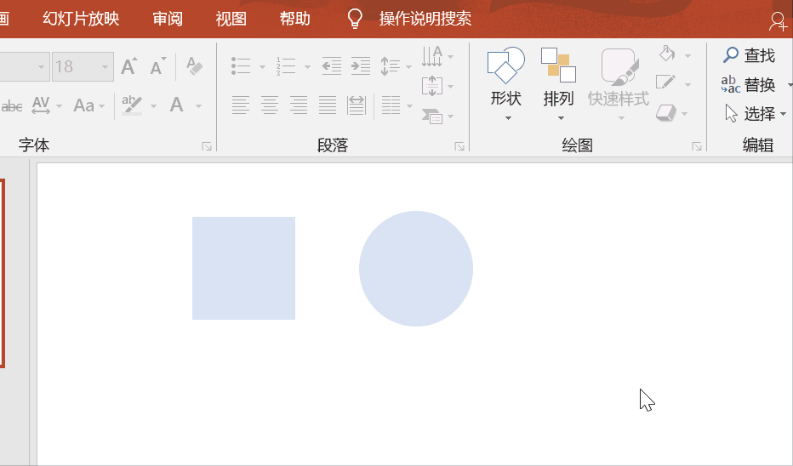793x466 pixels.
Task: Expand text highlight color dropdown arrow
Action: point(153,106)
